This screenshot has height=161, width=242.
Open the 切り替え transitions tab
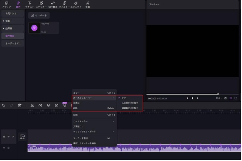point(53,5)
